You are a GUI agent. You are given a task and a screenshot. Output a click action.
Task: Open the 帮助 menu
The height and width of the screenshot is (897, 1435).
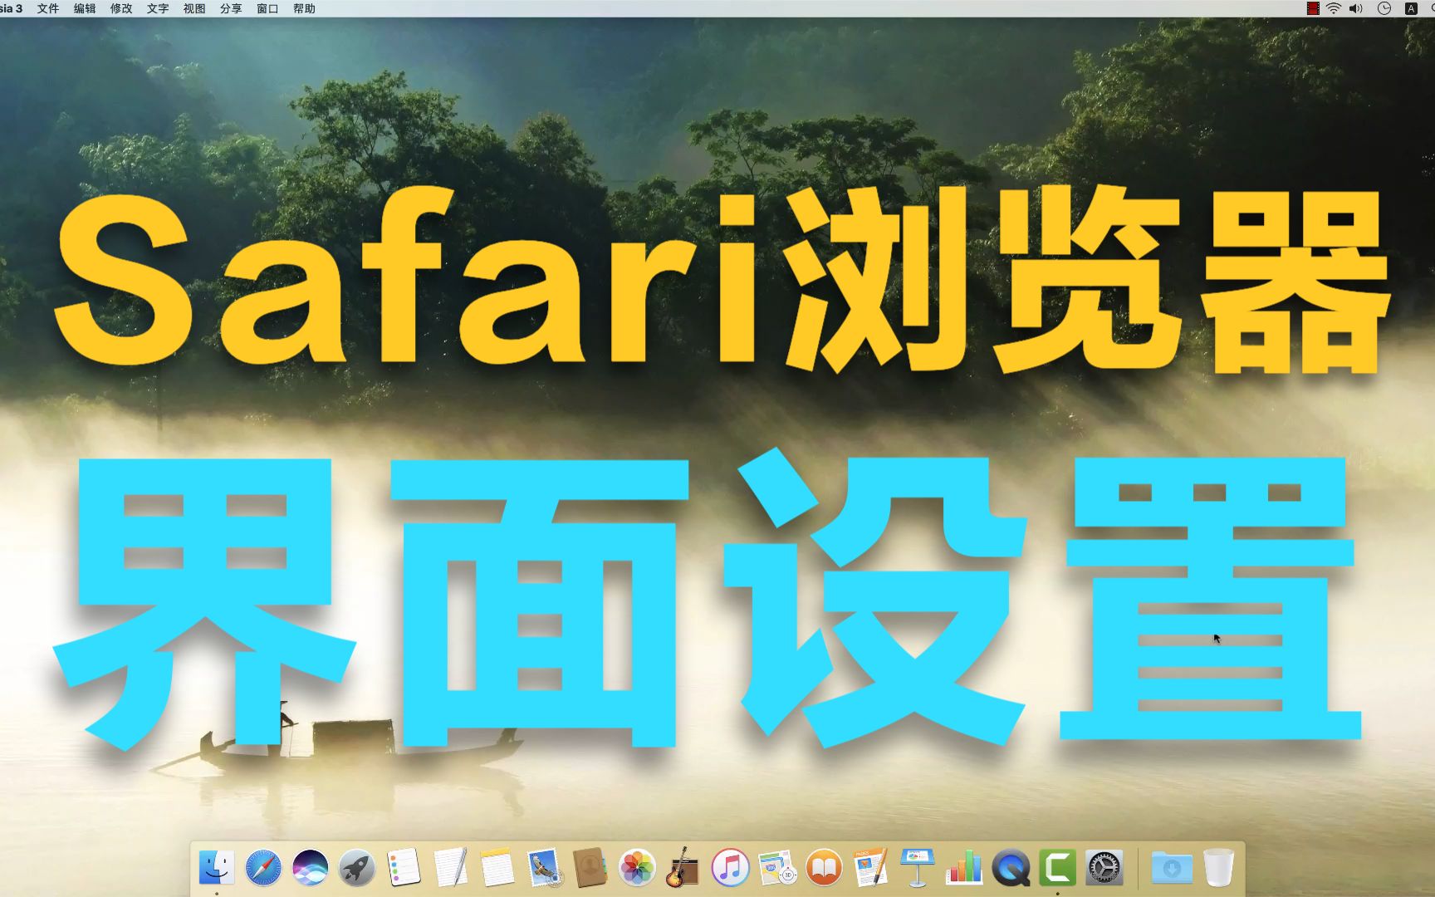coord(304,8)
